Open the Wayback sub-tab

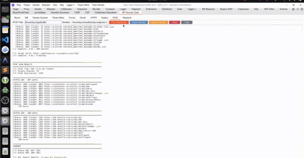[x=127, y=17]
